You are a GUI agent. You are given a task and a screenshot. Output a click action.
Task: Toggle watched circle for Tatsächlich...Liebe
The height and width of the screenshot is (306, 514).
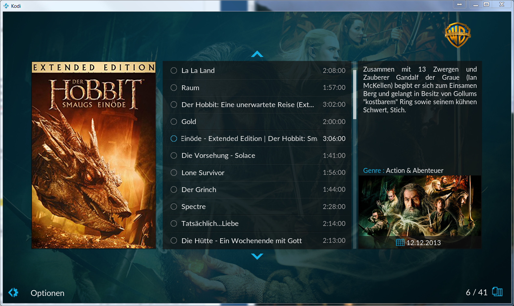[x=174, y=224]
